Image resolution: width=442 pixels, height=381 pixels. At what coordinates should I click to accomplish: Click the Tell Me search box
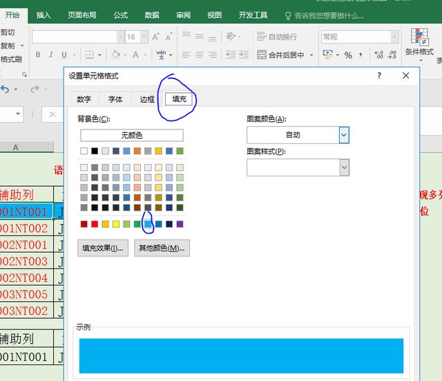click(324, 16)
